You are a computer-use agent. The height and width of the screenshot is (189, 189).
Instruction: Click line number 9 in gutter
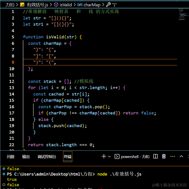click(13, 62)
